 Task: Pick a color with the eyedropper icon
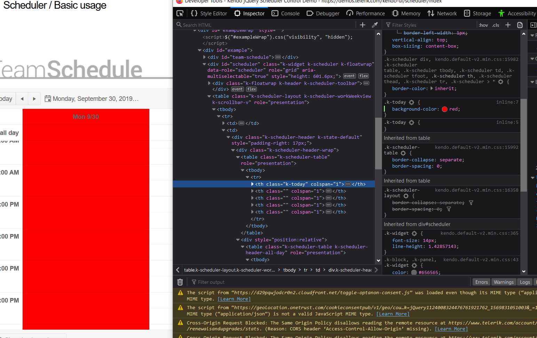tap(375, 25)
